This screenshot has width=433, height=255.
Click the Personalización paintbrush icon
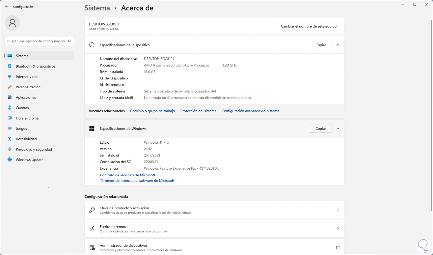coord(10,87)
